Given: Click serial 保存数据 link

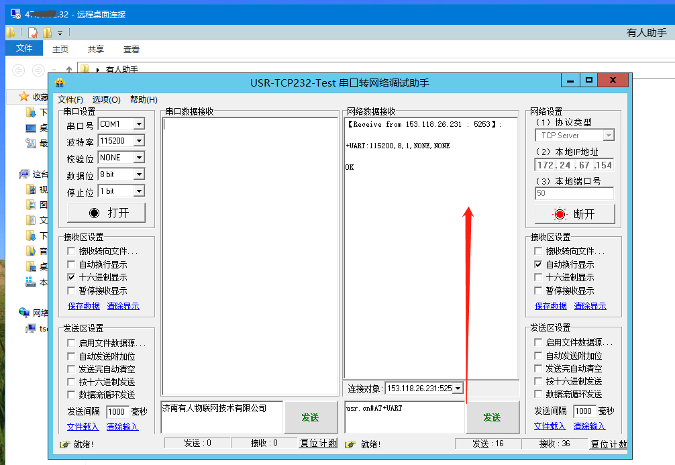Looking at the screenshot, I should (x=83, y=306).
